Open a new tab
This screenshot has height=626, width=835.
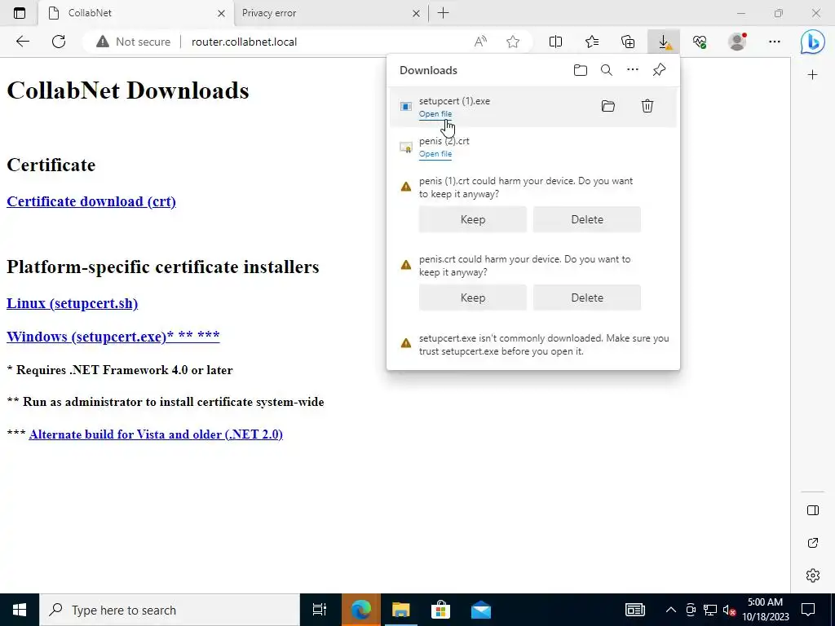point(443,13)
